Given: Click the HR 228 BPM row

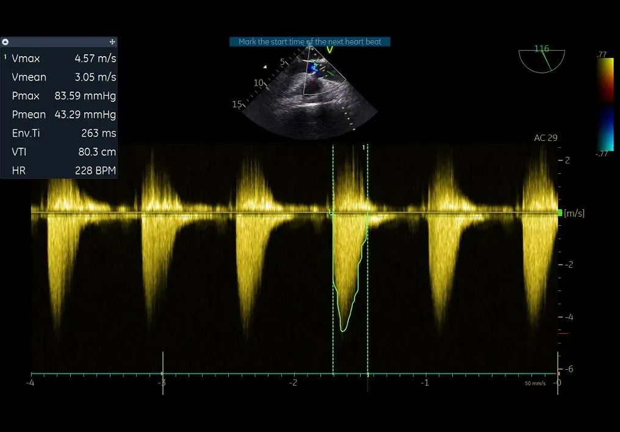Looking at the screenshot, I should point(60,171).
